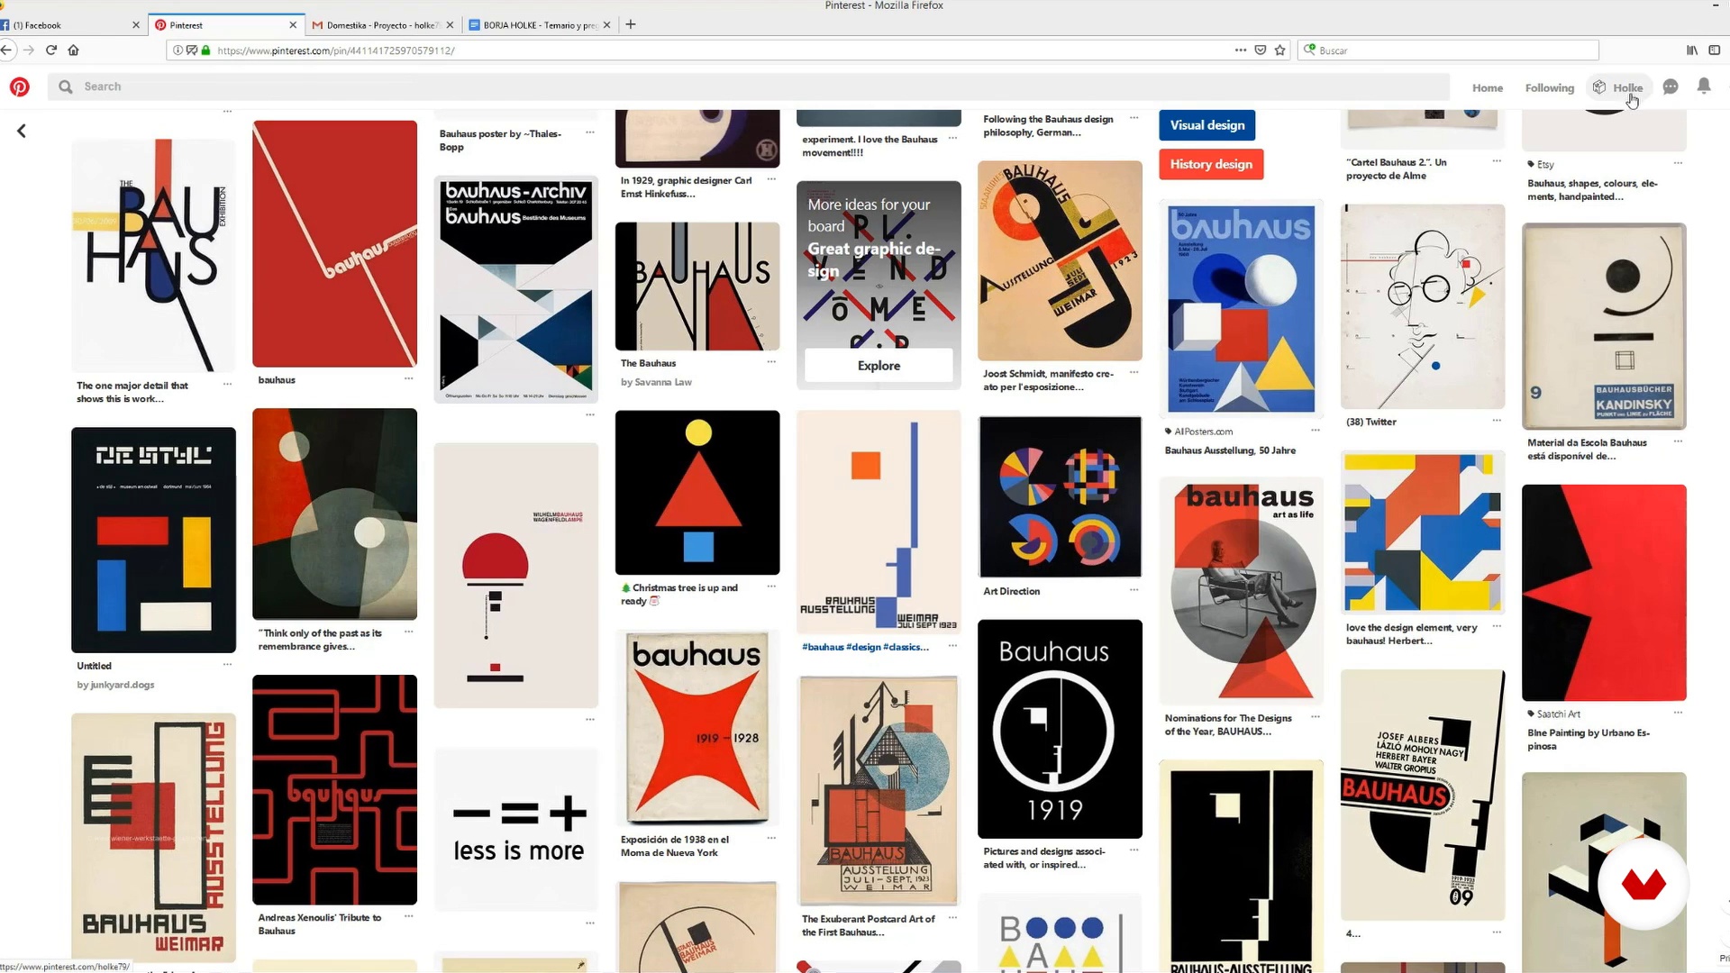The height and width of the screenshot is (973, 1730).
Task: Switch to the BORJA HOLKE Temario tab
Action: [x=539, y=25]
